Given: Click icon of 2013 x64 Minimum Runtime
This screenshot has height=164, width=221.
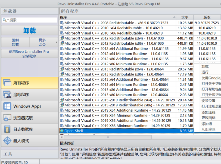Looking at the screenshot, I should (62, 84).
